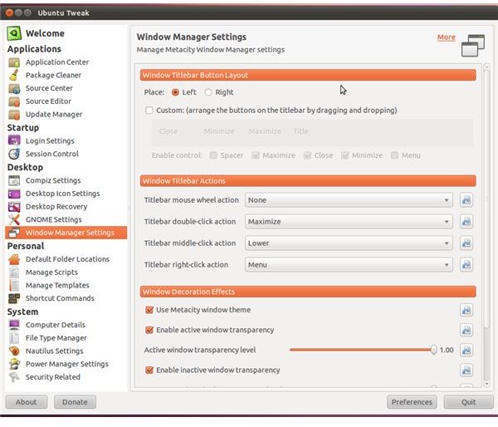Open Nautilus Settings label in sidebar
The width and height of the screenshot is (498, 427).
54,351
